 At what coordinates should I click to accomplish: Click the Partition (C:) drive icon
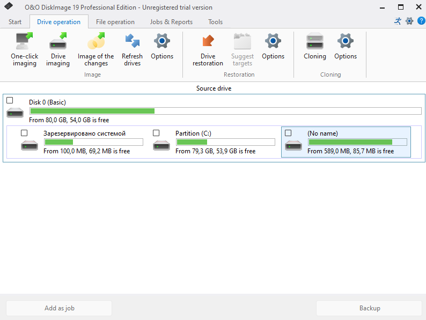pyautogui.click(x=161, y=145)
